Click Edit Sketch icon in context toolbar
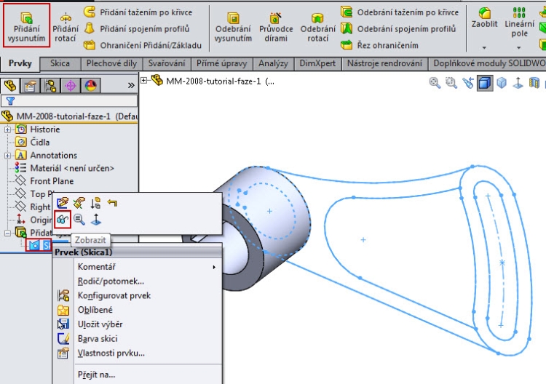Screen dimensions: 546x384 63,203
